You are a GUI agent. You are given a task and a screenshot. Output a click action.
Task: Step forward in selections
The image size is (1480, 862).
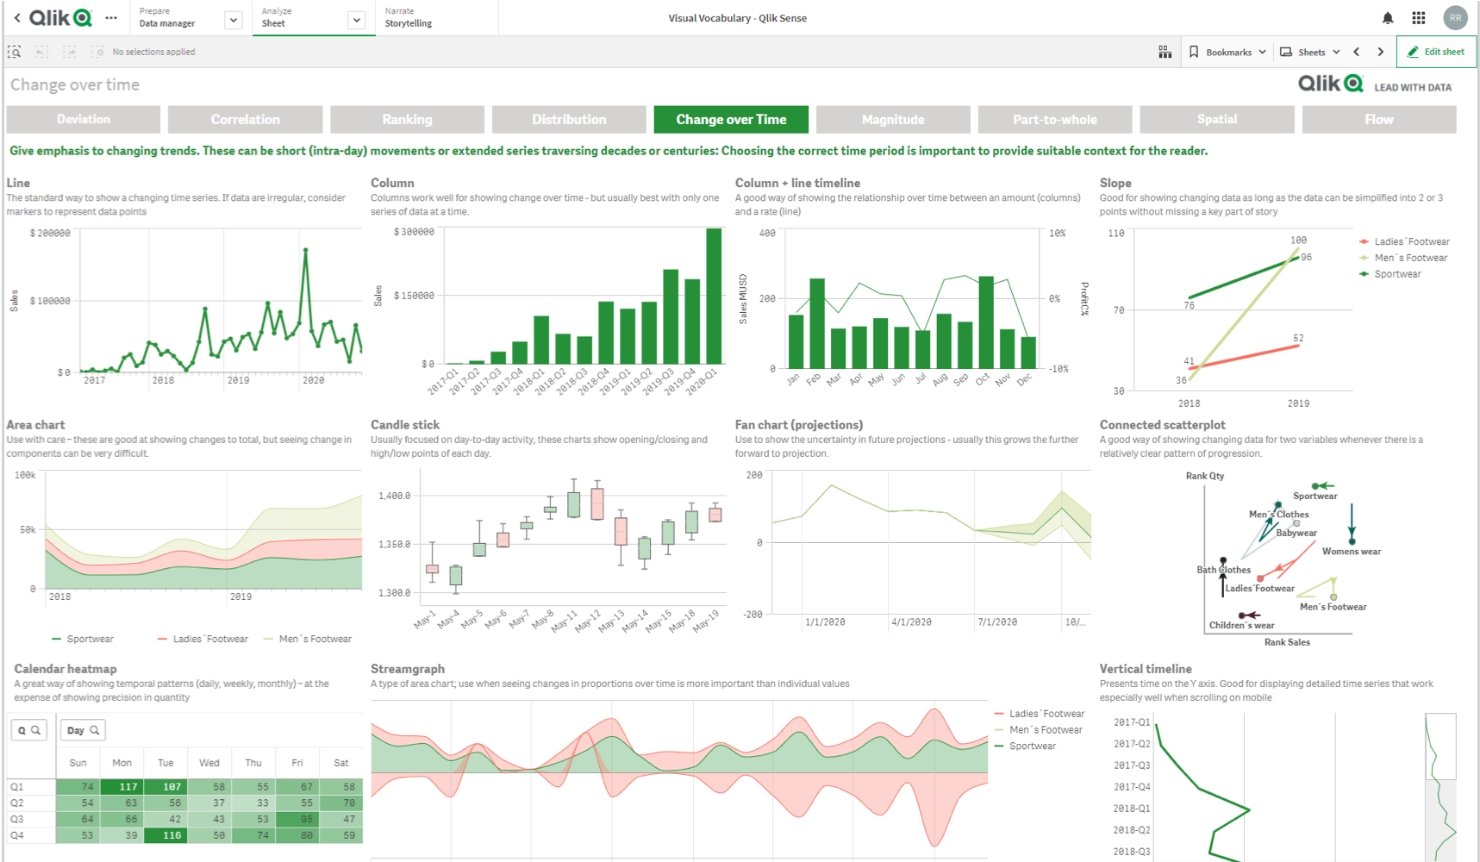[x=70, y=52]
